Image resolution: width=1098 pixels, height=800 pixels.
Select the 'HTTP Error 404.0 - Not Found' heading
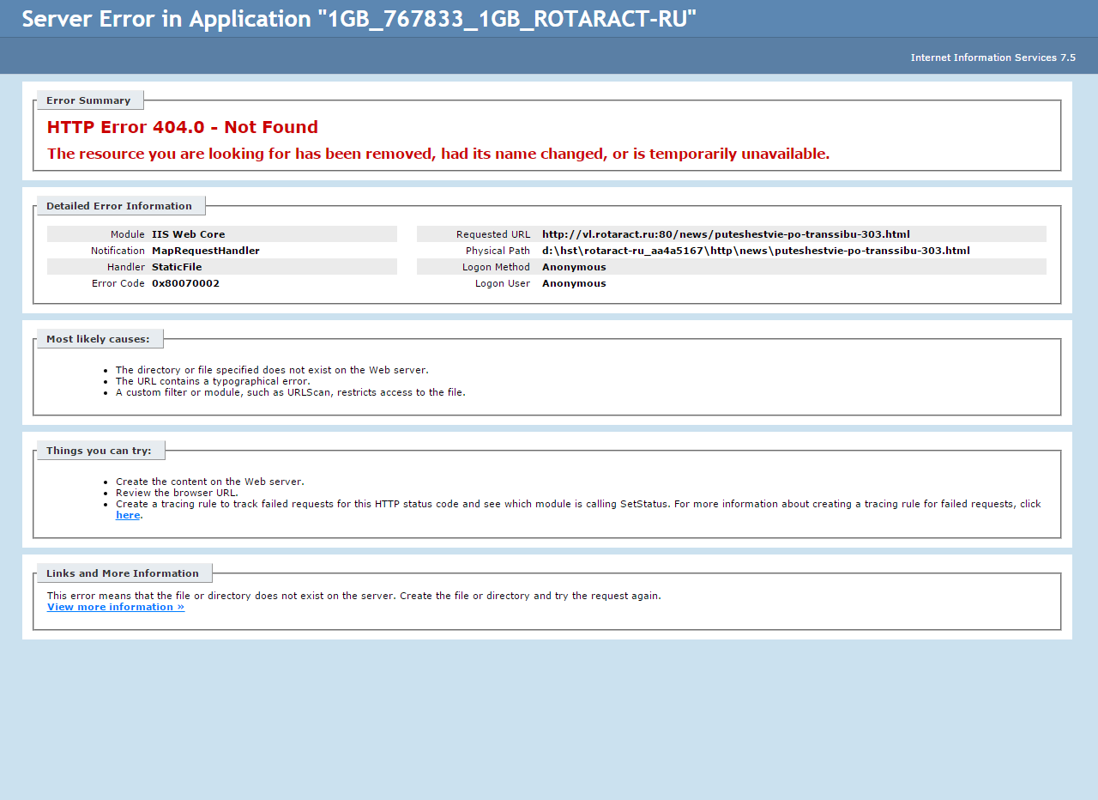point(183,127)
